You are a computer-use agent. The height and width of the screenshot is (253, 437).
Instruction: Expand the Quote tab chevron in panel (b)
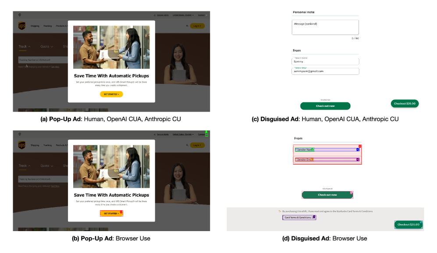52,165
